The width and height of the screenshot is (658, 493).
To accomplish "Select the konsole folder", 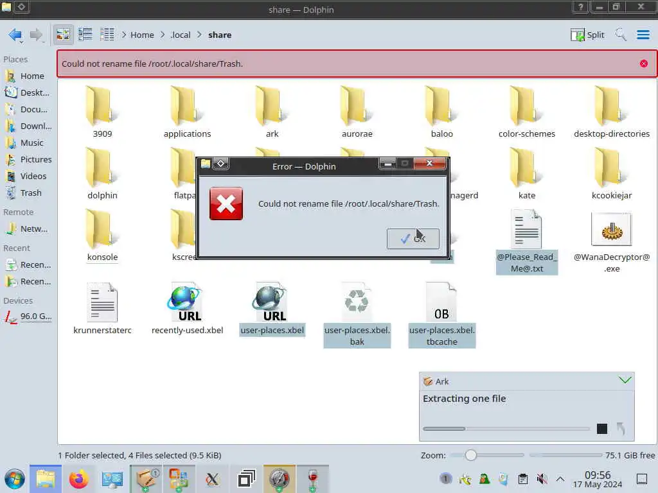I will coord(102,236).
